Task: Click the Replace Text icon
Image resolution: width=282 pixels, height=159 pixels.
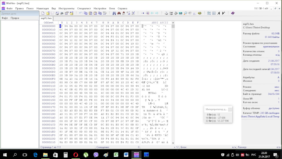Action: 128,13
